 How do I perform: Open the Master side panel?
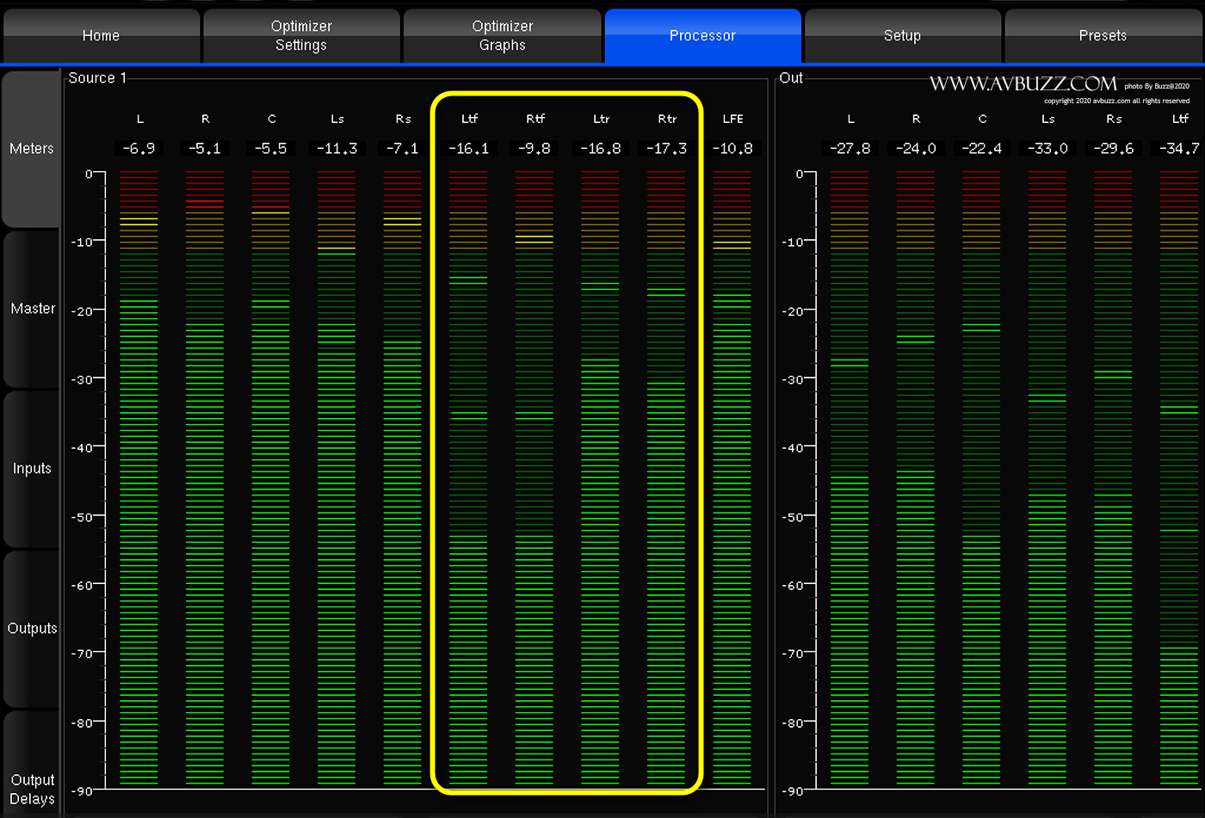click(32, 309)
